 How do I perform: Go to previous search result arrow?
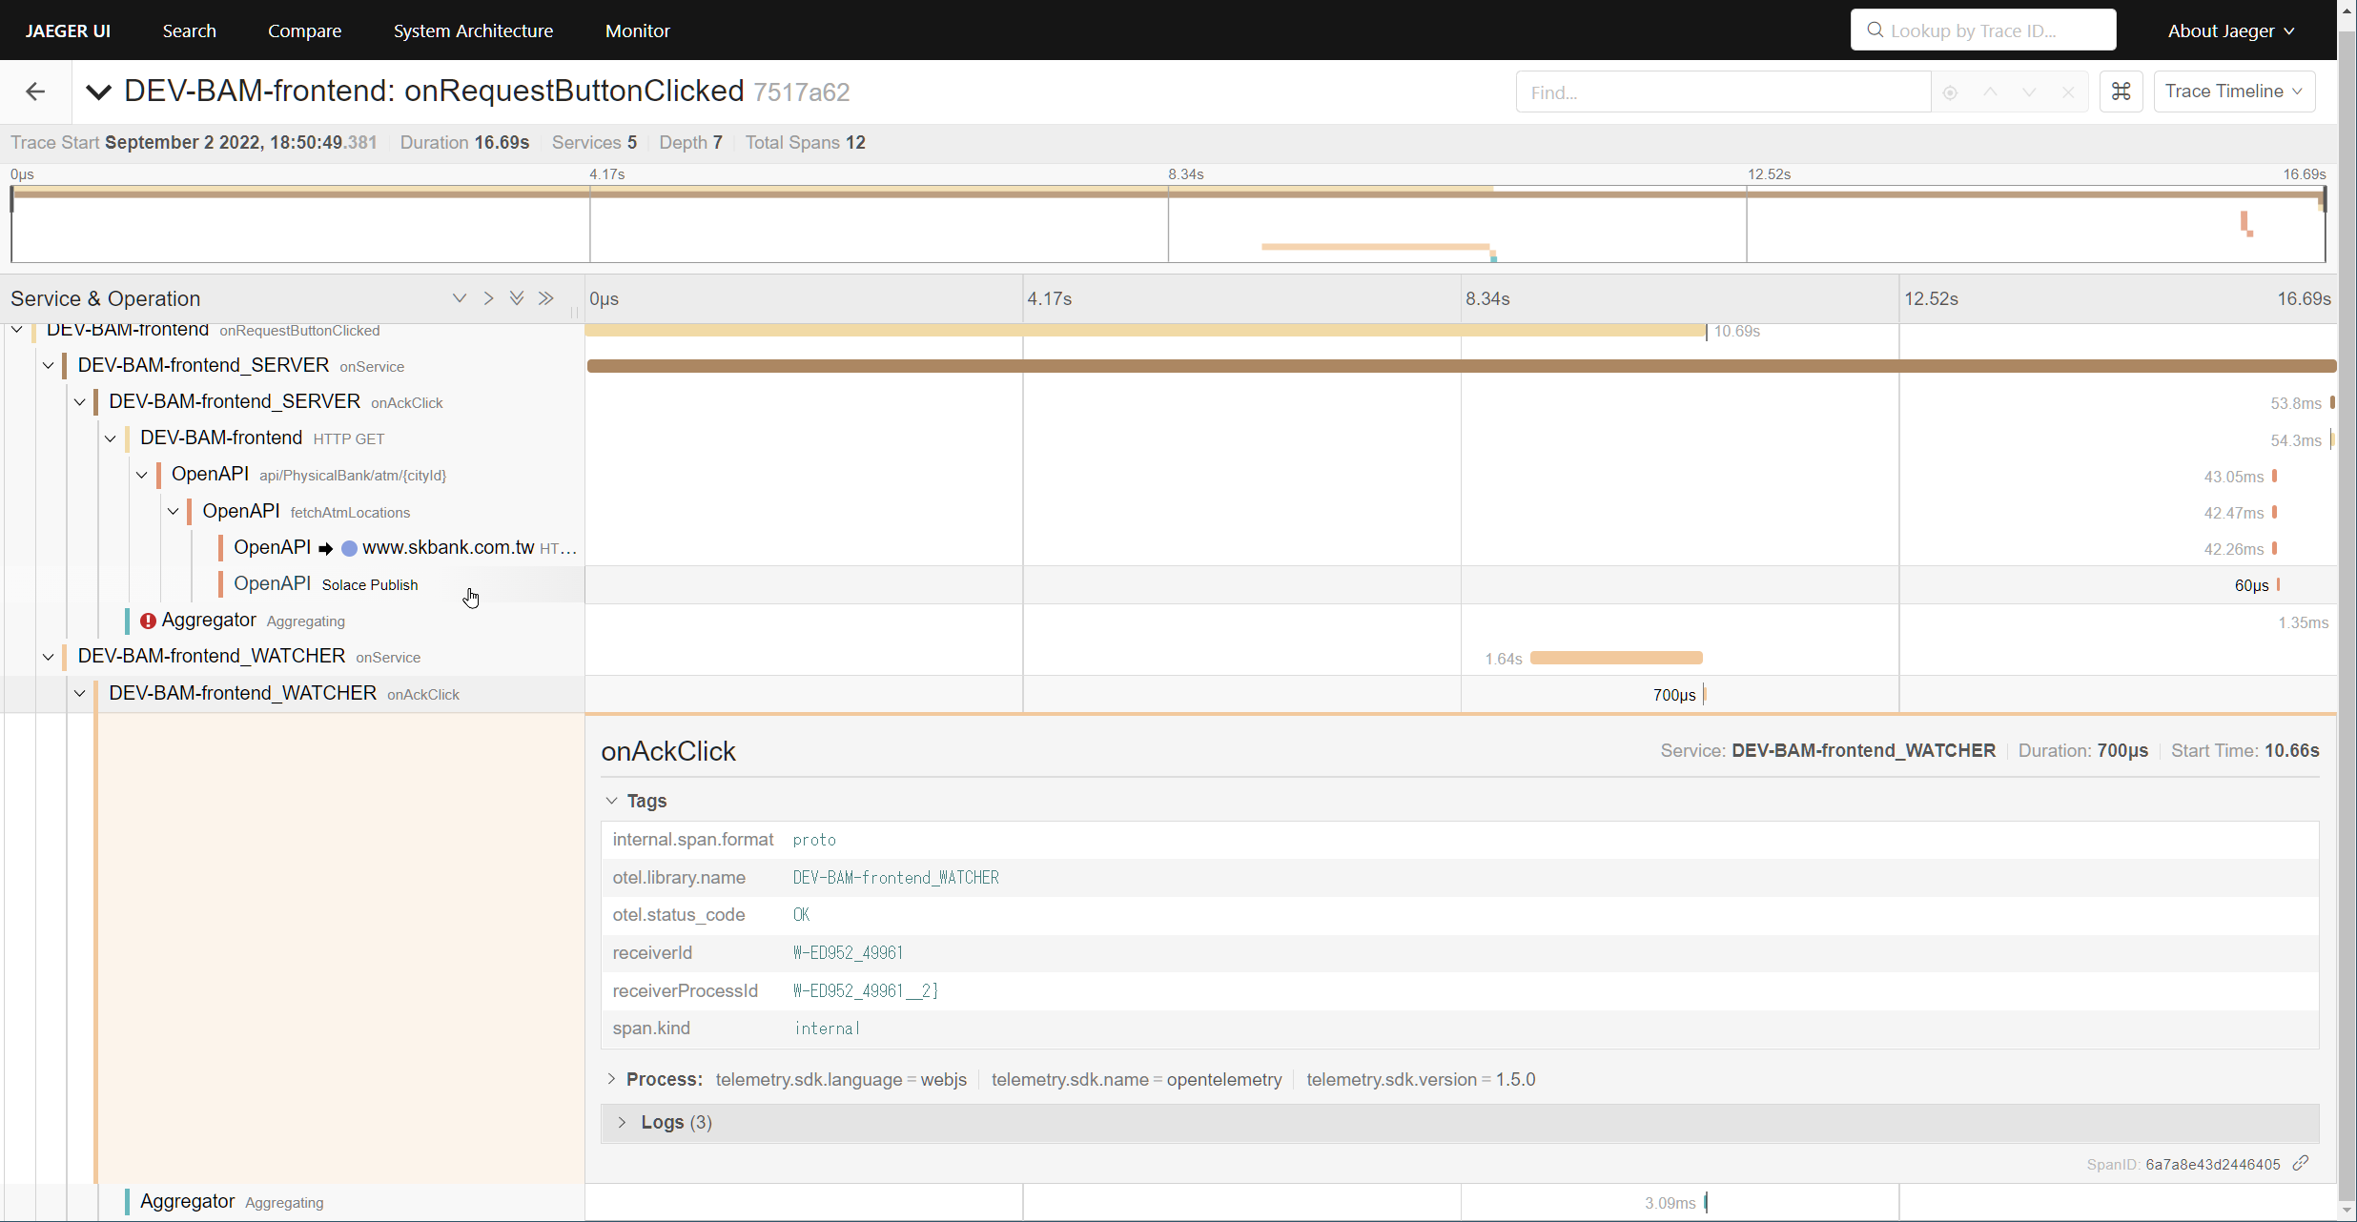click(1990, 92)
